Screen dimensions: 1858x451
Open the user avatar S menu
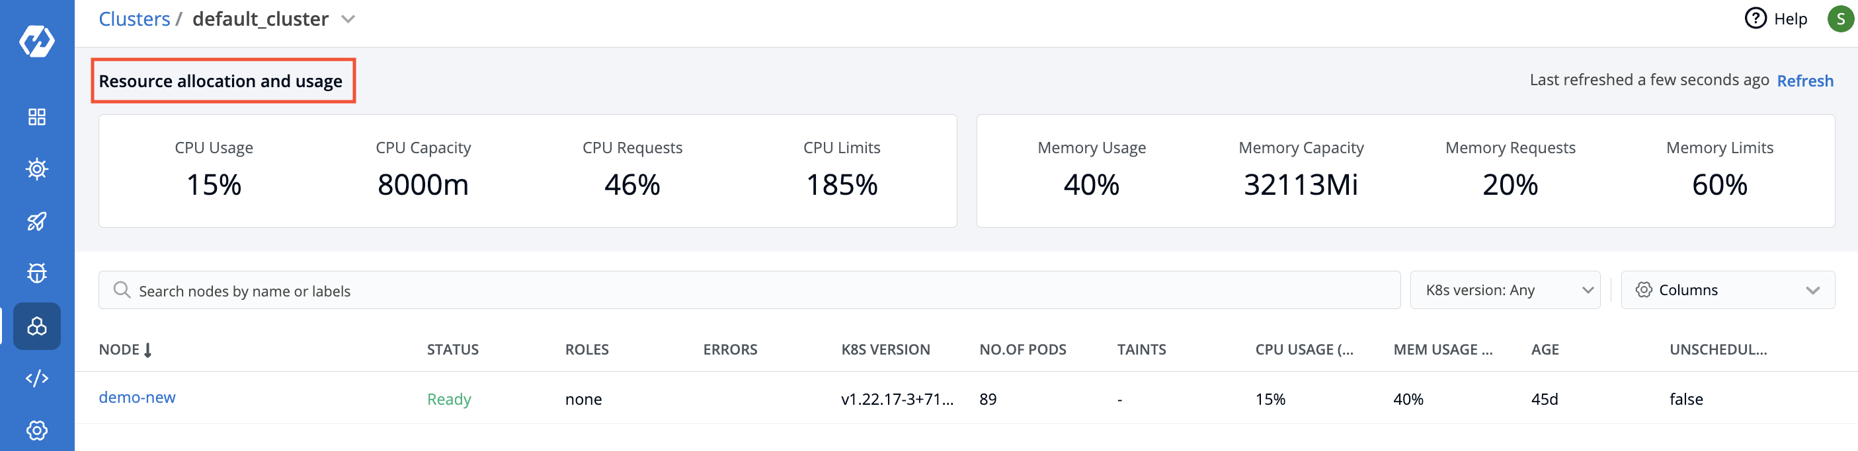1840,18
